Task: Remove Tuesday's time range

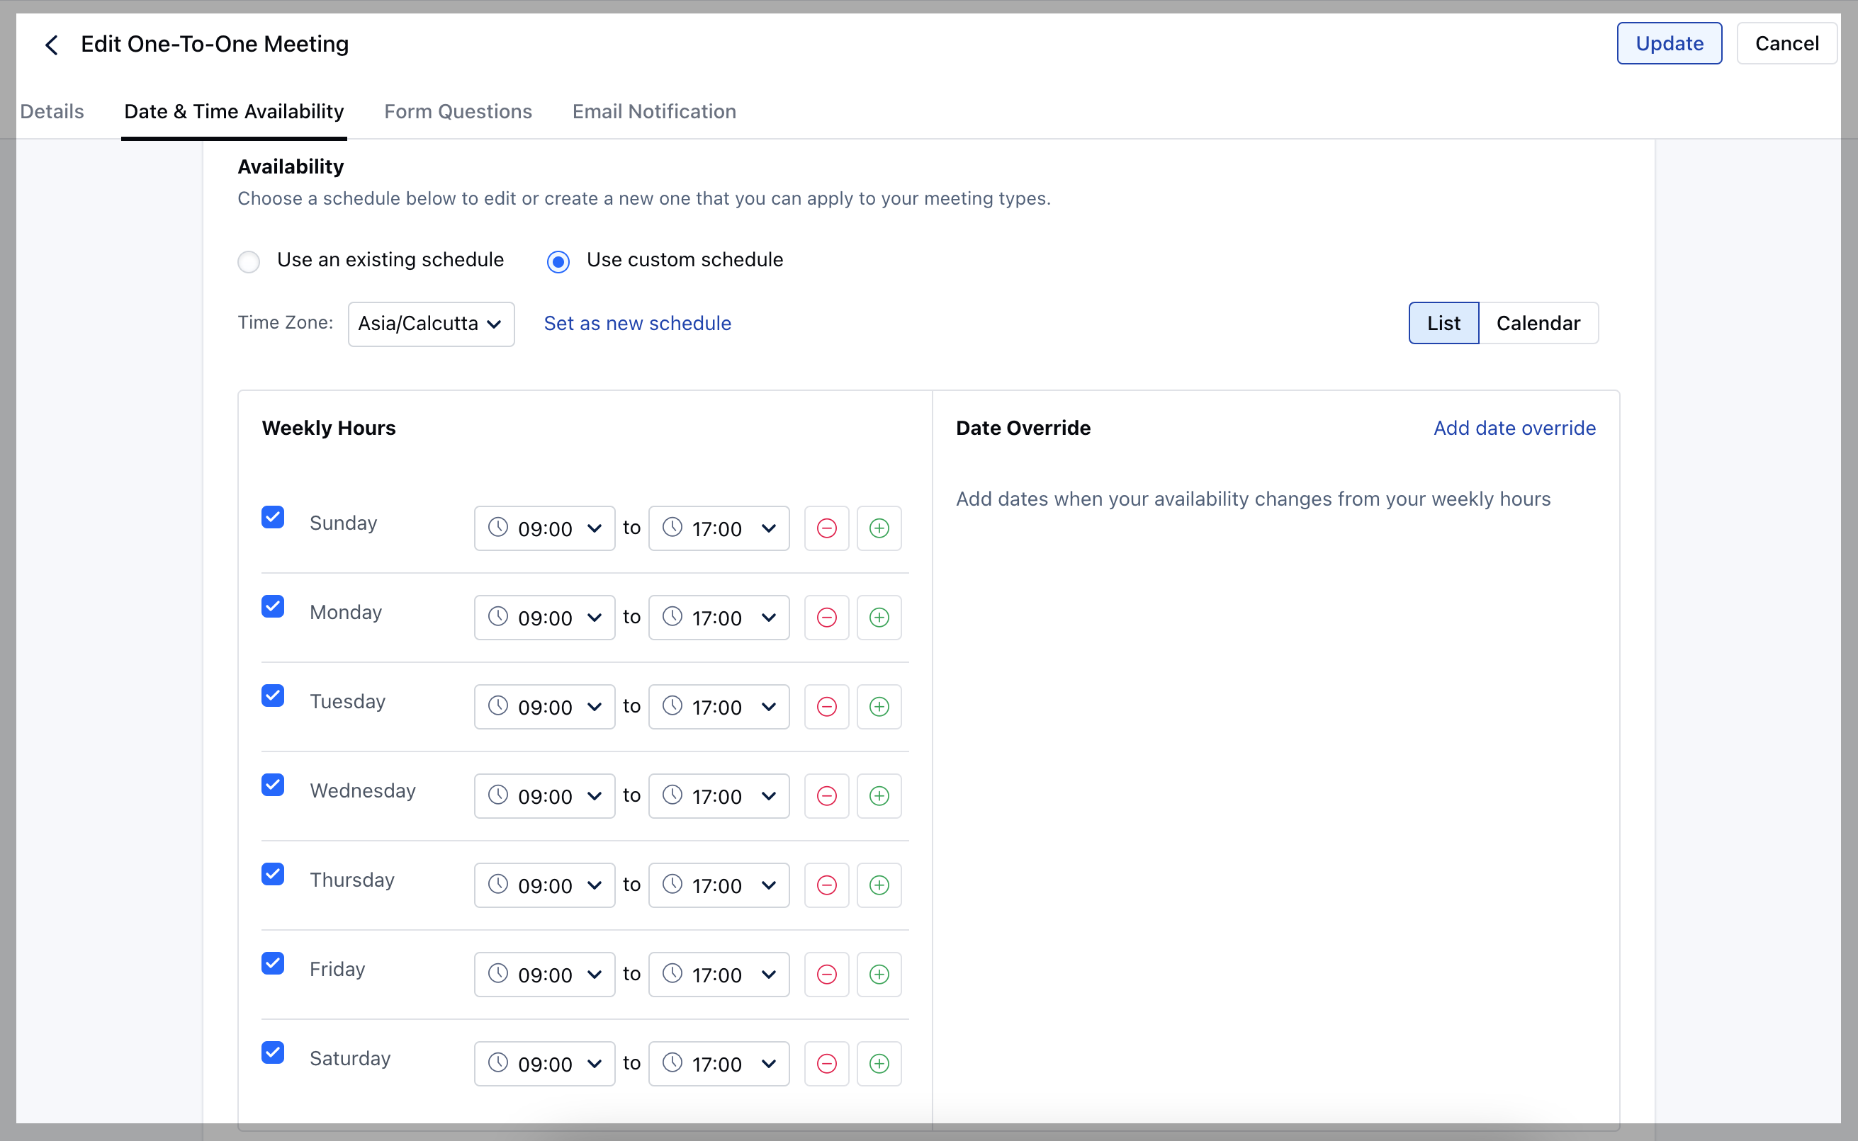Action: point(826,706)
